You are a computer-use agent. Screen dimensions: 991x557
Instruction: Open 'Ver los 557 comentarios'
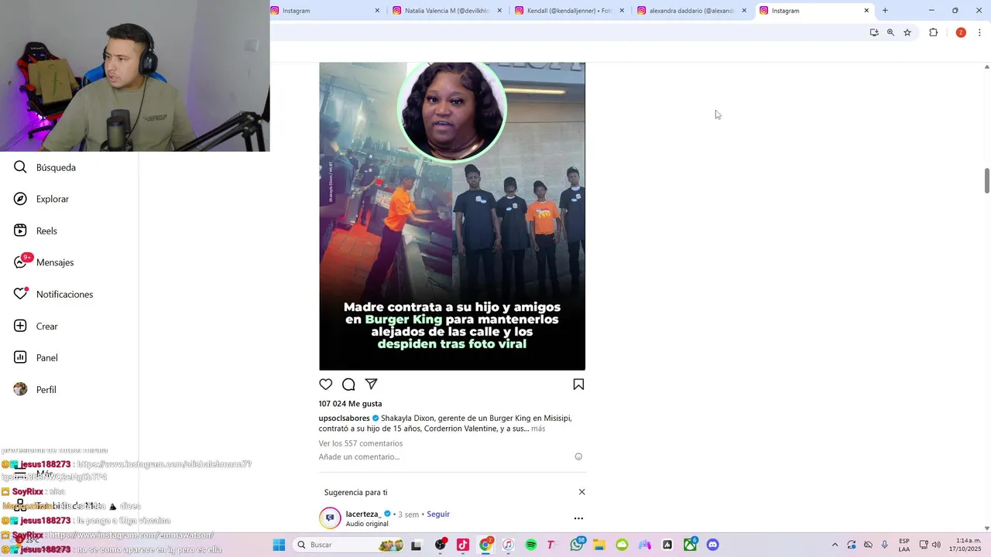(x=361, y=443)
